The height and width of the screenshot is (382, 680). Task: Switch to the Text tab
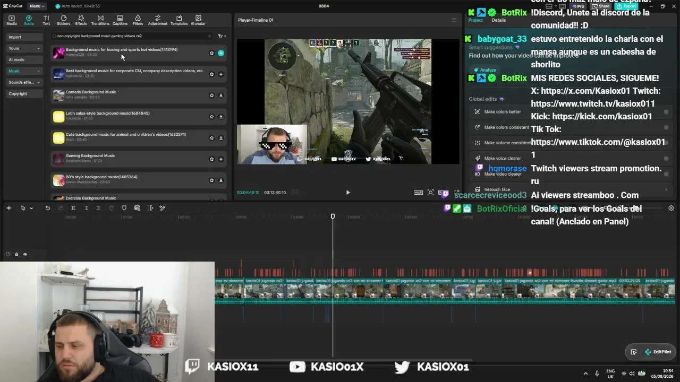[x=46, y=20]
